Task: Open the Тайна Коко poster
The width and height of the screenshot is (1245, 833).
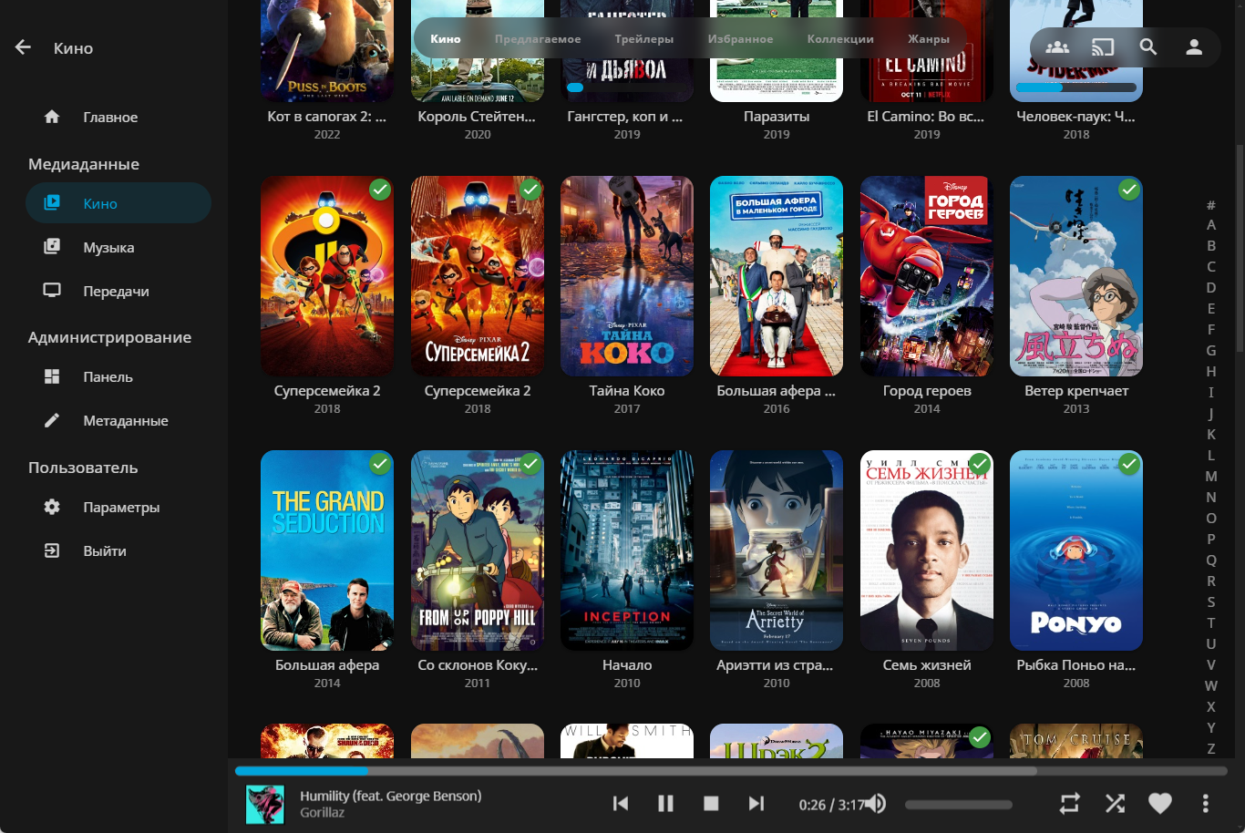Action: coord(627,276)
